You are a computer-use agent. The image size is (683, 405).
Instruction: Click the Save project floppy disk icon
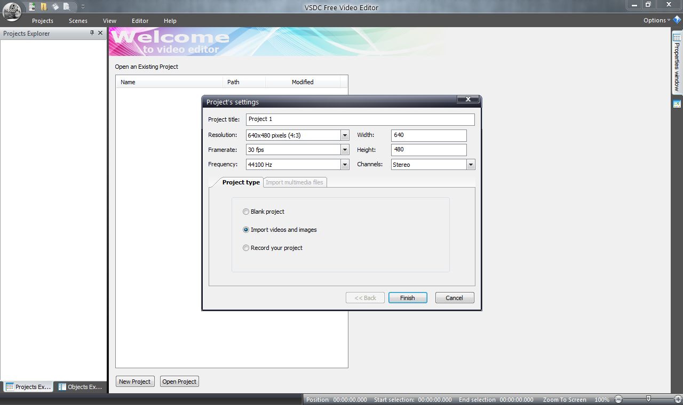(55, 7)
